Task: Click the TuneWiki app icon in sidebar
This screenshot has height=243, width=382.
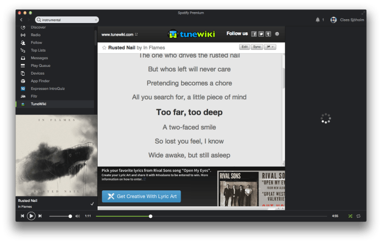Action: point(23,104)
